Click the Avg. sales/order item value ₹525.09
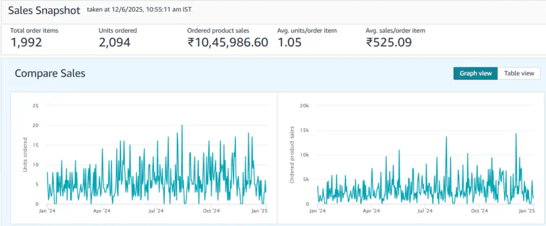546x226 pixels. click(389, 43)
